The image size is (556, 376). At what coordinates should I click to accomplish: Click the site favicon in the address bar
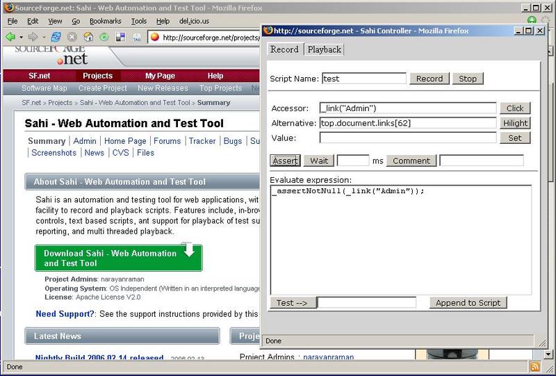click(x=154, y=37)
